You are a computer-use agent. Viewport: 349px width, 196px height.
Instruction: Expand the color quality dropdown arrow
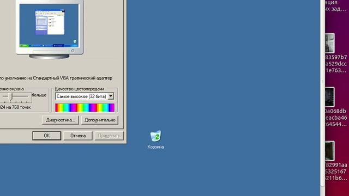pos(111,96)
